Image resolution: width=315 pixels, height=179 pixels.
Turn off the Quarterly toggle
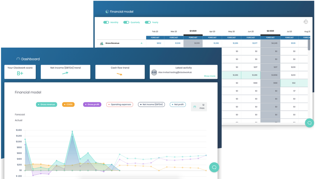(126, 22)
